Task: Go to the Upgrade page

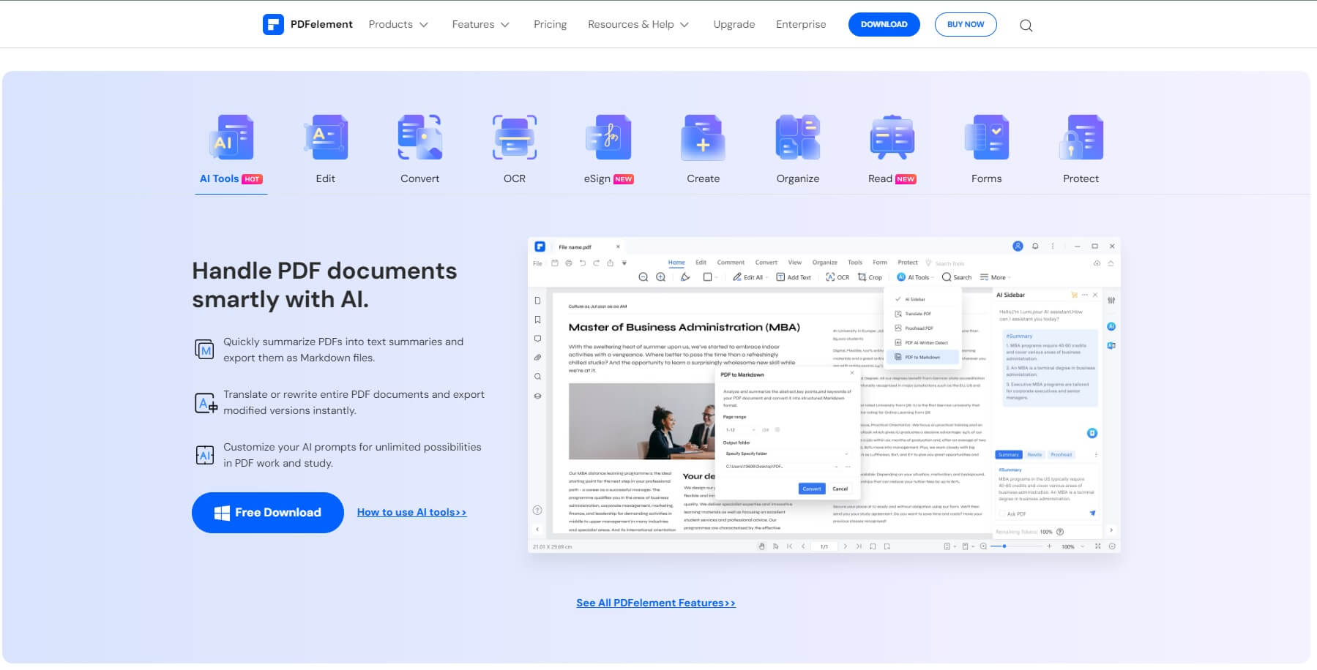Action: click(734, 24)
